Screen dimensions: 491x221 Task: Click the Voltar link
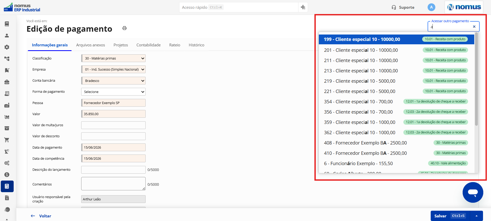41,216
